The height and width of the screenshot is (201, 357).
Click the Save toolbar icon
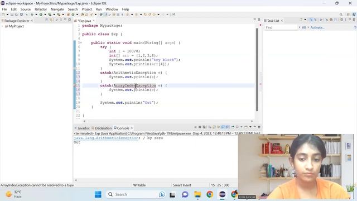click(x=12, y=15)
